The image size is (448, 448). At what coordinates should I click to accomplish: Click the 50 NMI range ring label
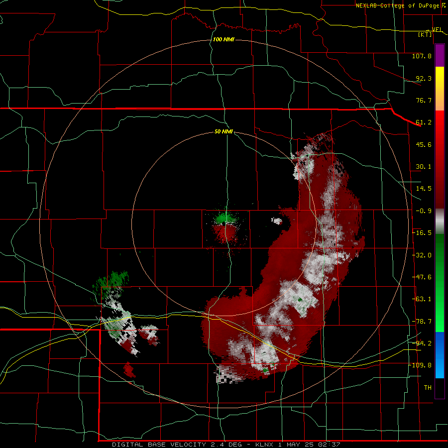coord(224,132)
